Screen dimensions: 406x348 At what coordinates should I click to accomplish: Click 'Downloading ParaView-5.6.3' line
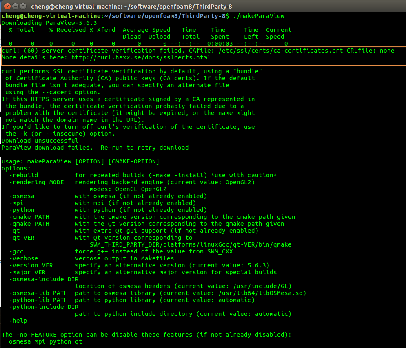click(x=49, y=23)
